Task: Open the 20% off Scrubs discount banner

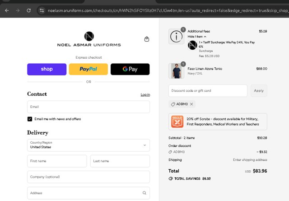Action: [x=218, y=122]
